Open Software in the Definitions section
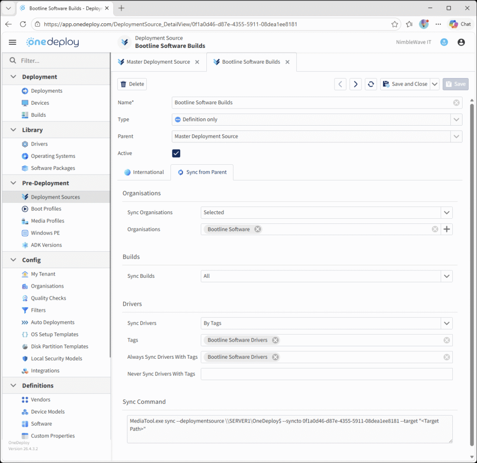The width and height of the screenshot is (477, 463). pyautogui.click(x=41, y=424)
